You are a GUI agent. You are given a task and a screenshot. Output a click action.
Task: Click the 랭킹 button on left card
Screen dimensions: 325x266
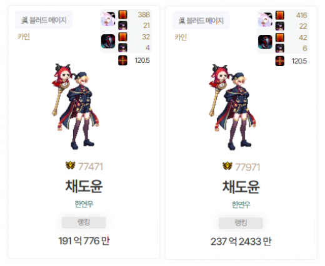(x=84, y=222)
